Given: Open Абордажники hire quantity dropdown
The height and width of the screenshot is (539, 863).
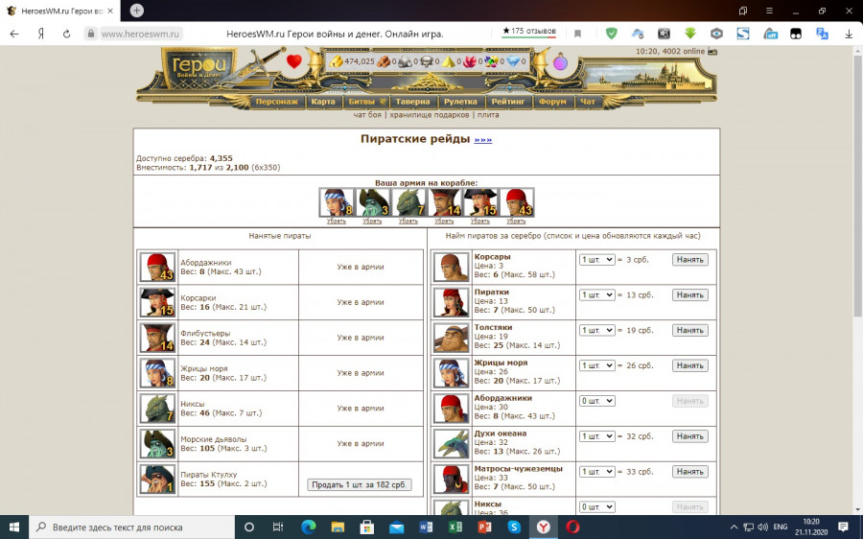Looking at the screenshot, I should 596,401.
